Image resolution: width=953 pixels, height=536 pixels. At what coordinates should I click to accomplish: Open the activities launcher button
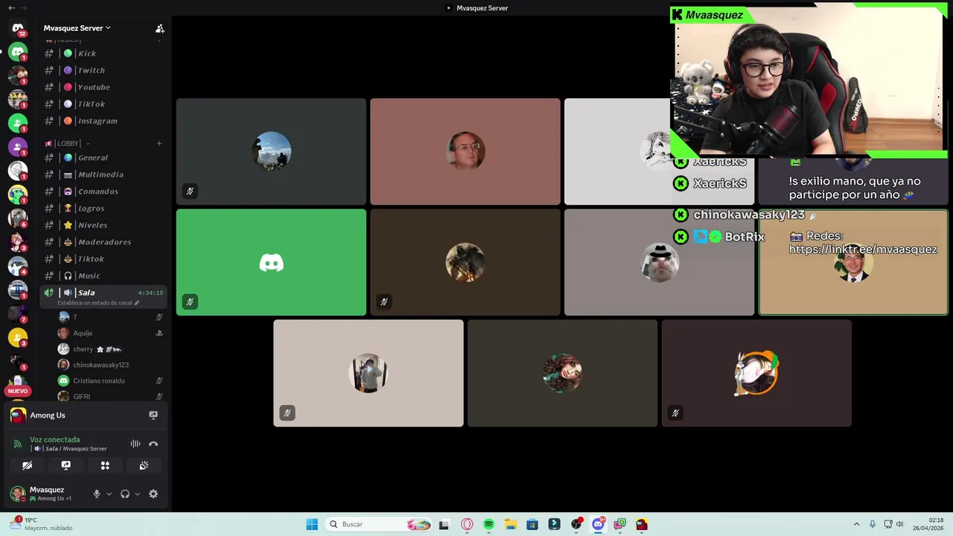click(x=105, y=465)
